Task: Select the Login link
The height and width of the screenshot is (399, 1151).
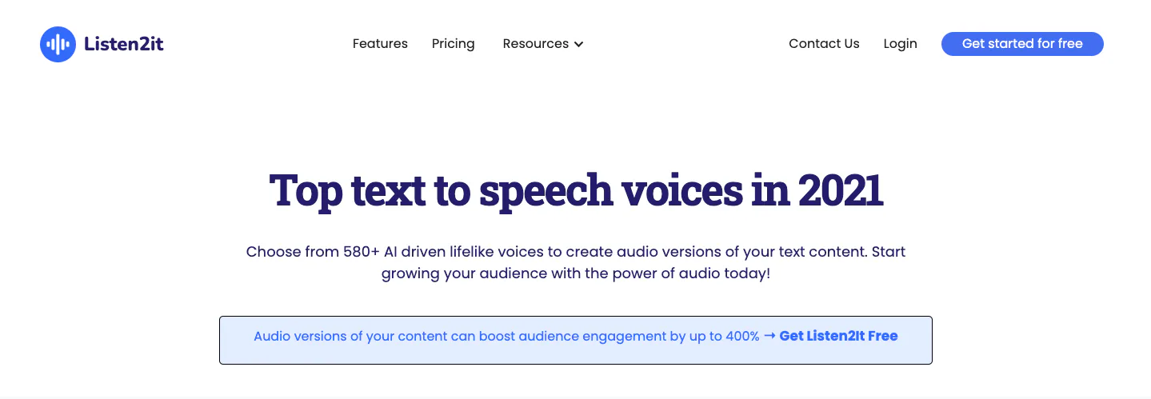Action: (900, 44)
